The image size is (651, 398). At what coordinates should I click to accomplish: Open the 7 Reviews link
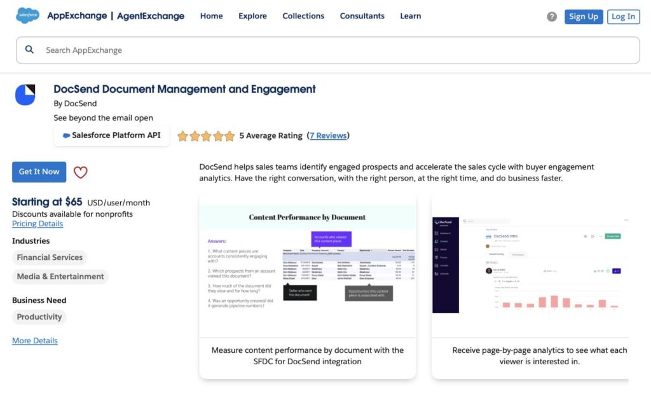click(328, 135)
